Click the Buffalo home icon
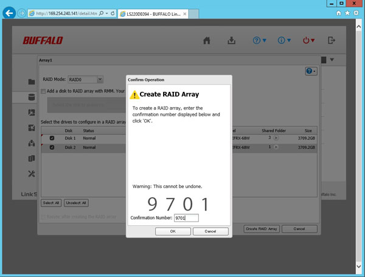This screenshot has height=277, width=365. 207,41
